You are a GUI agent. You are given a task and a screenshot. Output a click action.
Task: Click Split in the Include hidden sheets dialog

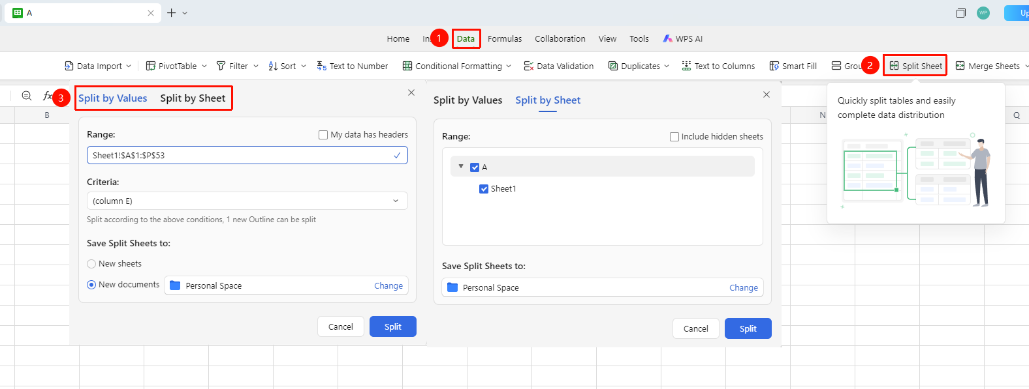coord(748,328)
